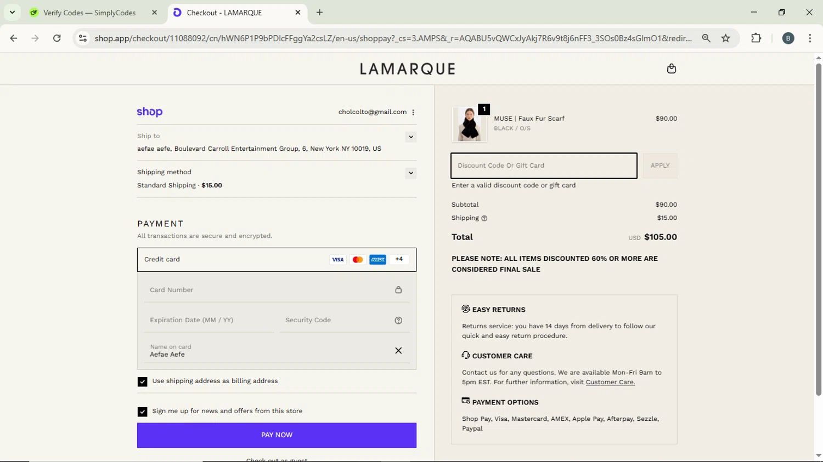Close the Verify Codes — SimplyCodes tab
Screen dimensions: 823x462
click(154, 13)
